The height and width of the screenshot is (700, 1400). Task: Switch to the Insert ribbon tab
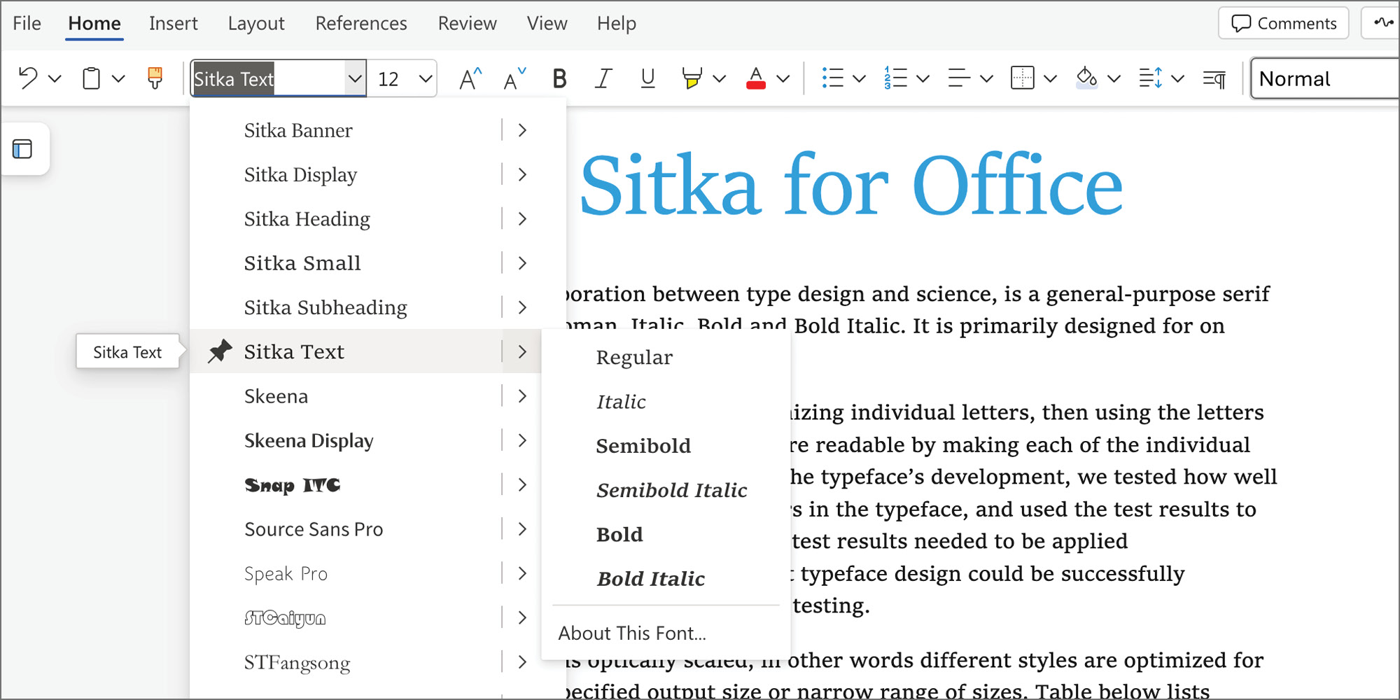point(173,23)
